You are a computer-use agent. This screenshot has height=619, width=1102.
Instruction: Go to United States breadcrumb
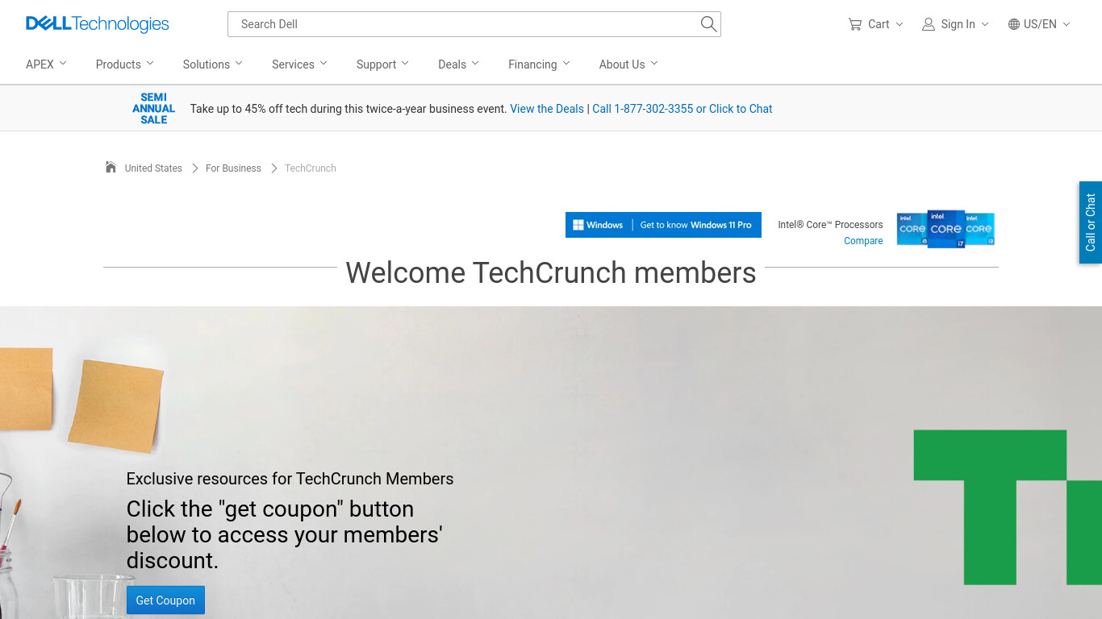pos(153,168)
